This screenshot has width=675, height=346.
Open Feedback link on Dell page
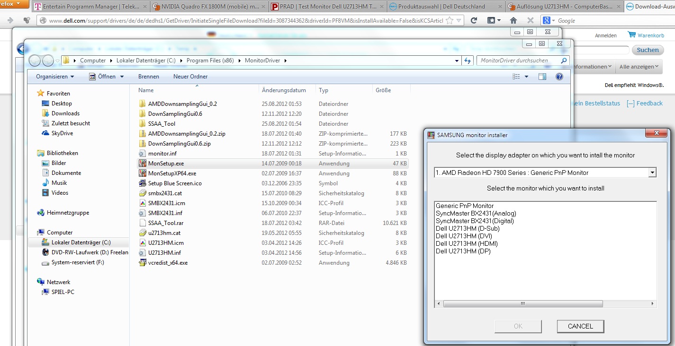(x=644, y=104)
